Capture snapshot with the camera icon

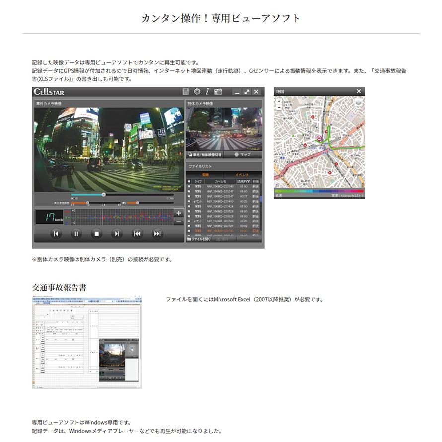218,92
